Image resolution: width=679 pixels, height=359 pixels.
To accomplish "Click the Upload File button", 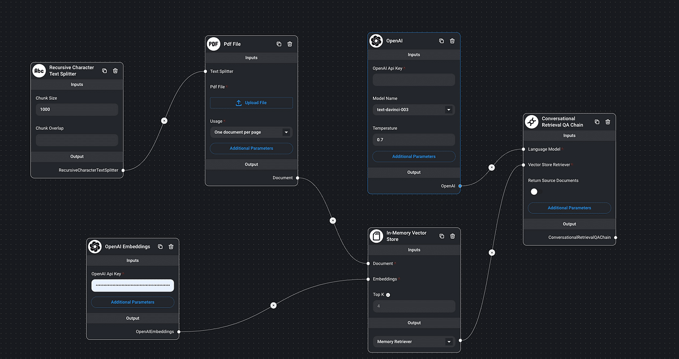I will 251,103.
